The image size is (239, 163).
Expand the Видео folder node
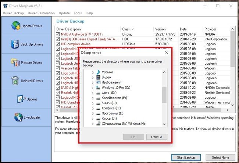pyautogui.click(x=93, y=77)
